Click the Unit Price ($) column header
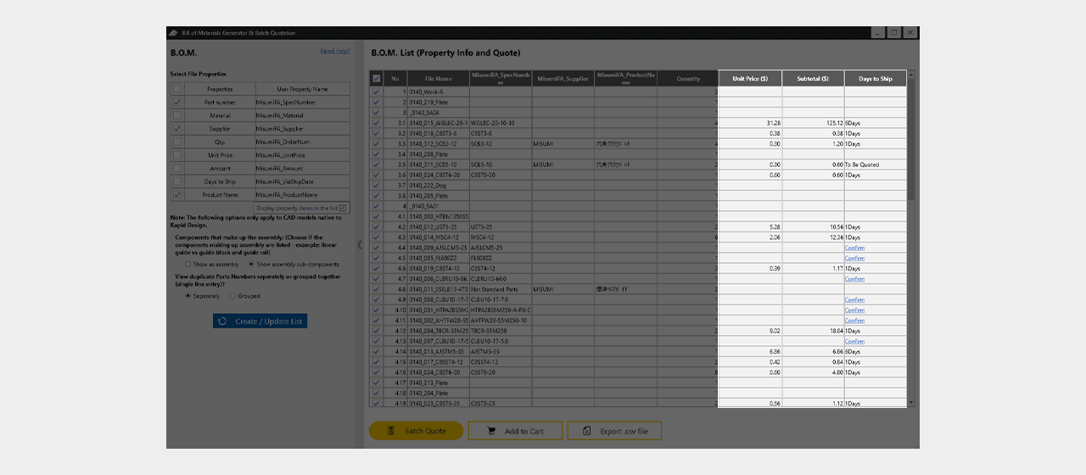The width and height of the screenshot is (1086, 475). (x=750, y=79)
